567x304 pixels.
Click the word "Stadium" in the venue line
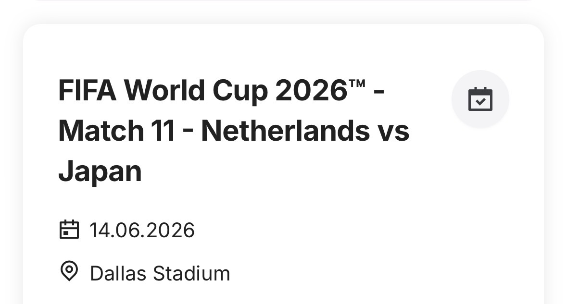(191, 273)
